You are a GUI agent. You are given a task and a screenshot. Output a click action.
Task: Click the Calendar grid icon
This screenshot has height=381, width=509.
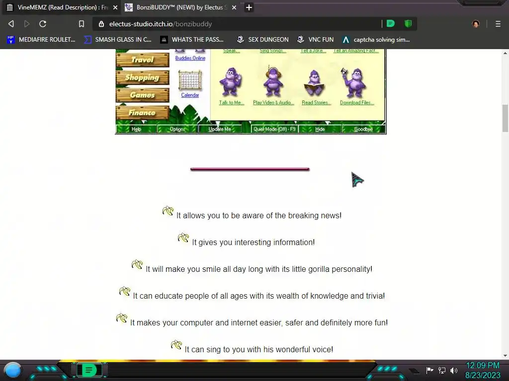click(190, 80)
